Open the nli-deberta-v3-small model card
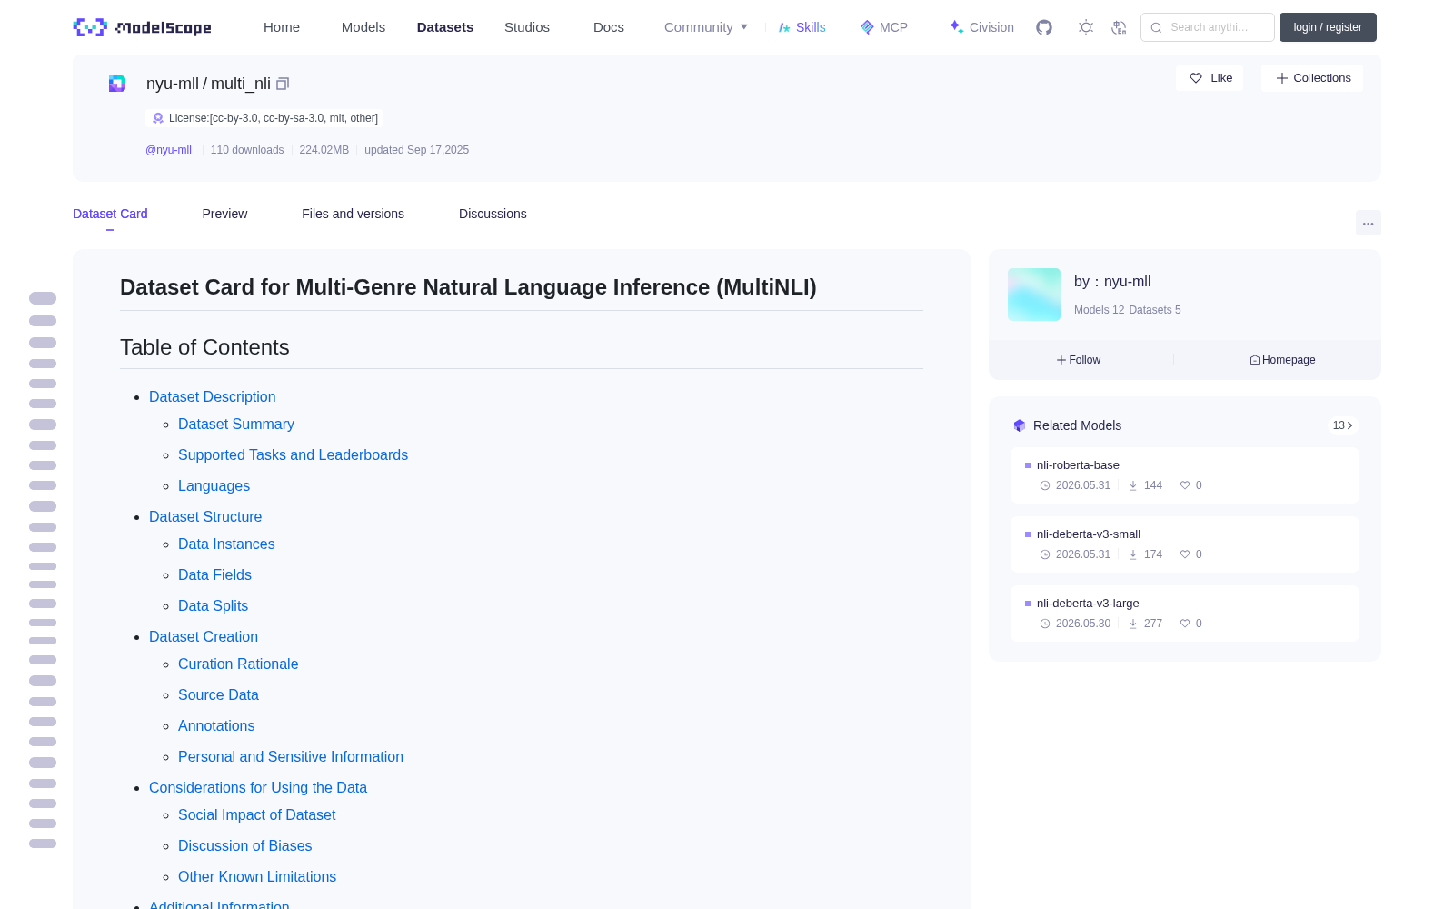The image size is (1454, 909). click(1185, 544)
